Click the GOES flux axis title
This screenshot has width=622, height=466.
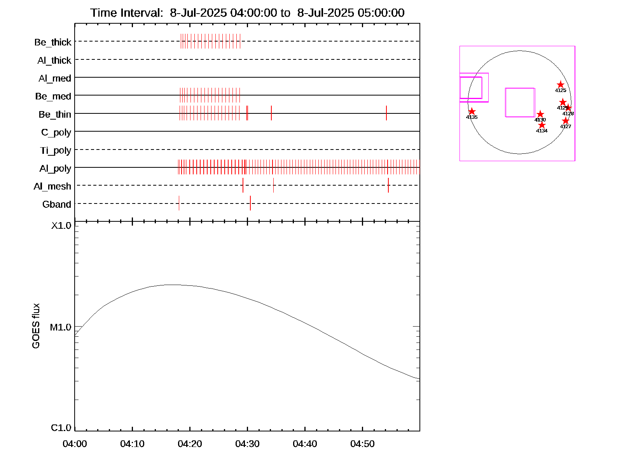pyautogui.click(x=36, y=326)
